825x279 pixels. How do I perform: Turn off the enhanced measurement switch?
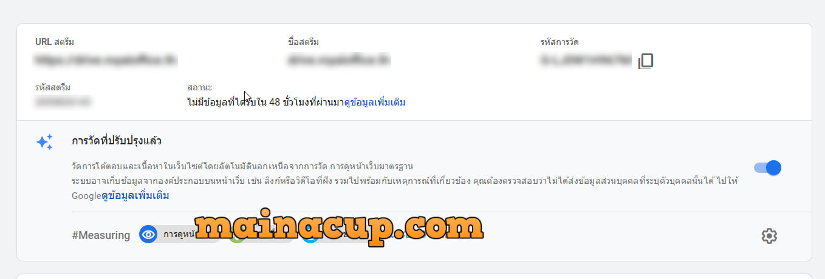[x=767, y=168]
